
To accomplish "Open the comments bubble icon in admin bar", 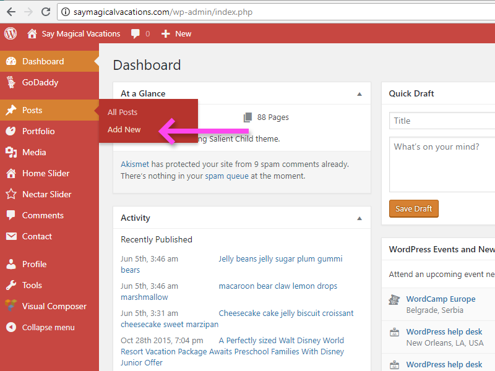I will 136,33.
